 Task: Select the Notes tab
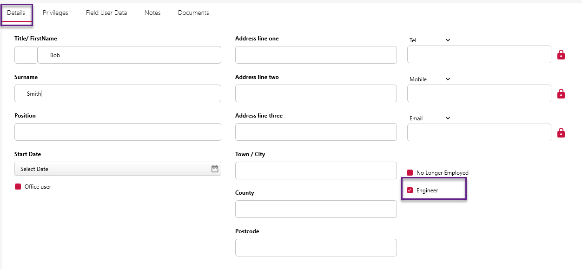point(152,13)
